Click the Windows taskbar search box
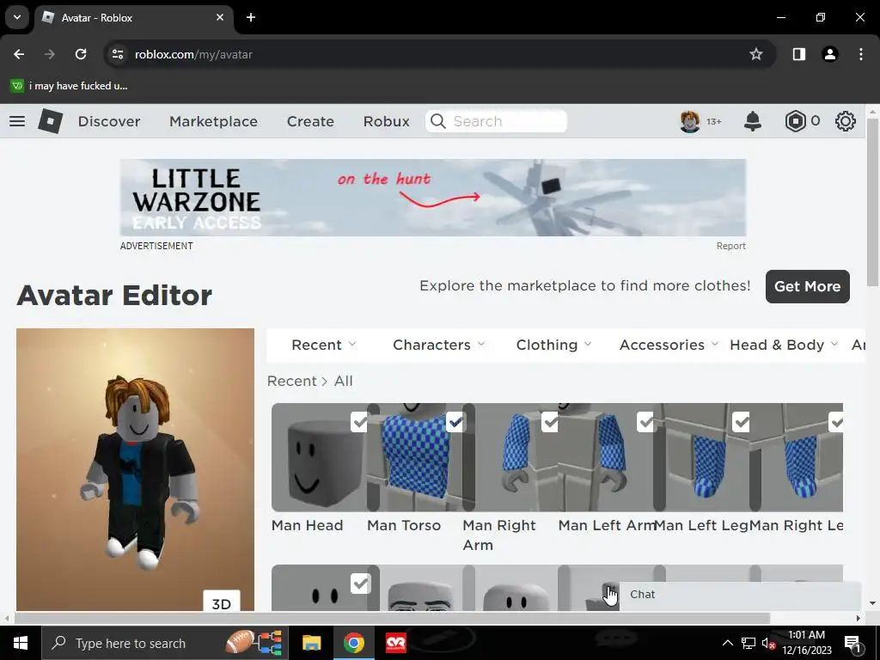Image resolution: width=880 pixels, height=660 pixels. tap(165, 643)
